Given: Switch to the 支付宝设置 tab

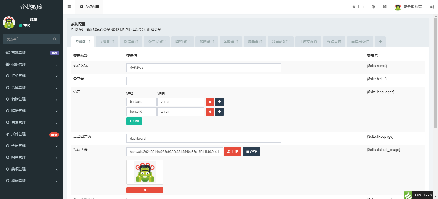Looking at the screenshot, I should 157,42.
